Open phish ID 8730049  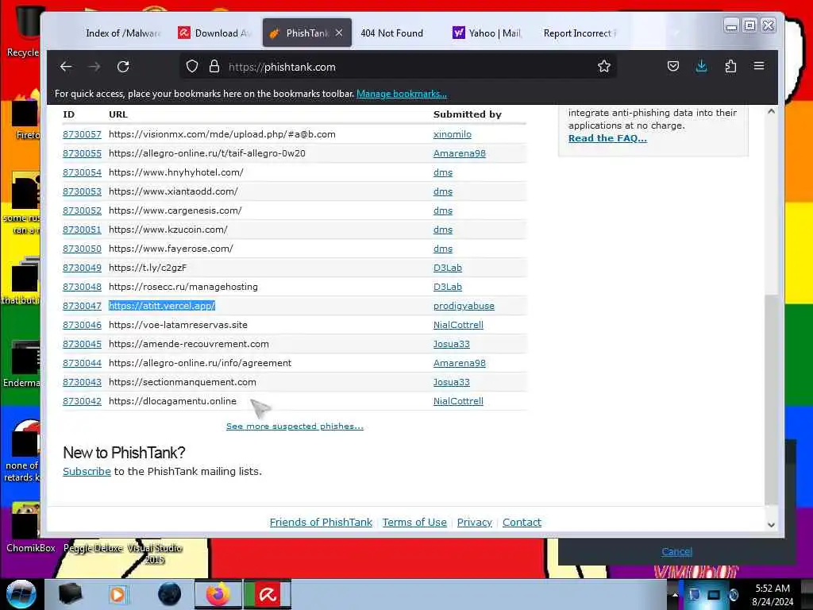click(82, 268)
